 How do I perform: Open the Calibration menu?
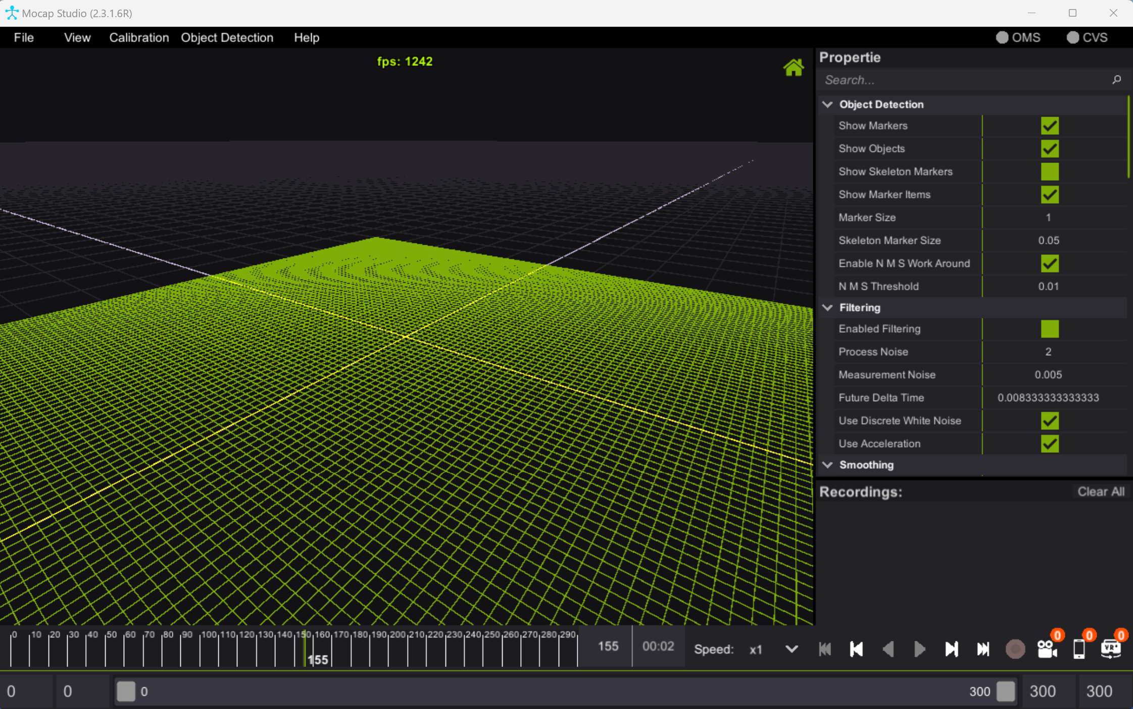coord(139,37)
